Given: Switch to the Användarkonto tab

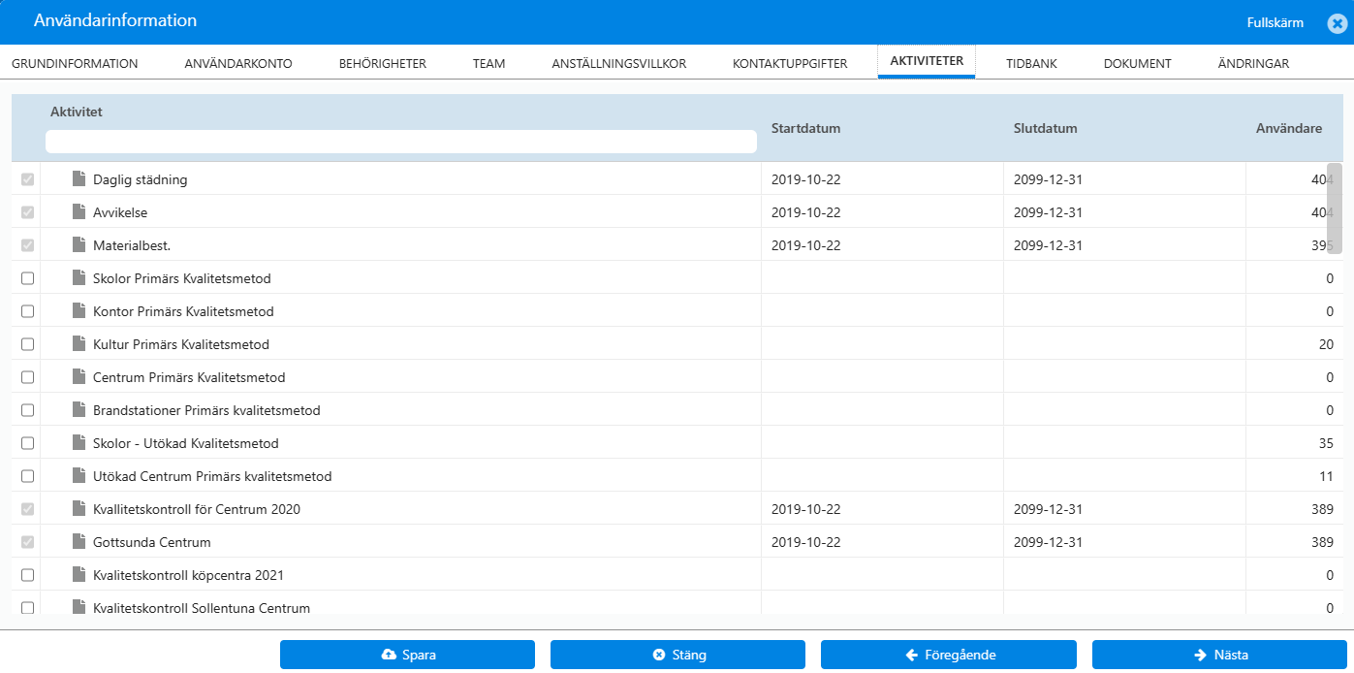Looking at the screenshot, I should (238, 63).
